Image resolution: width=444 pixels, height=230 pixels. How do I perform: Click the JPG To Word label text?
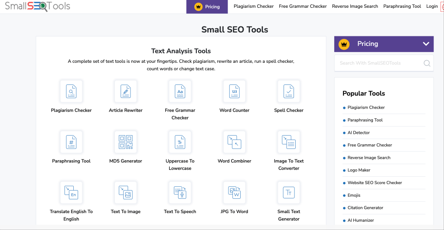coord(234,212)
